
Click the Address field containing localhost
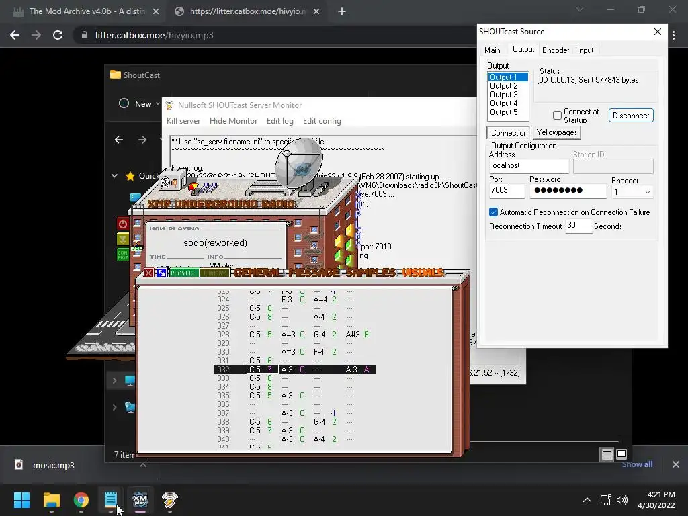point(529,165)
